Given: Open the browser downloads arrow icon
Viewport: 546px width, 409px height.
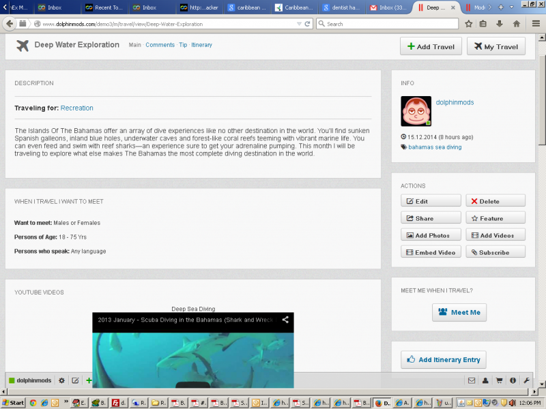Looking at the screenshot, I should click(500, 24).
